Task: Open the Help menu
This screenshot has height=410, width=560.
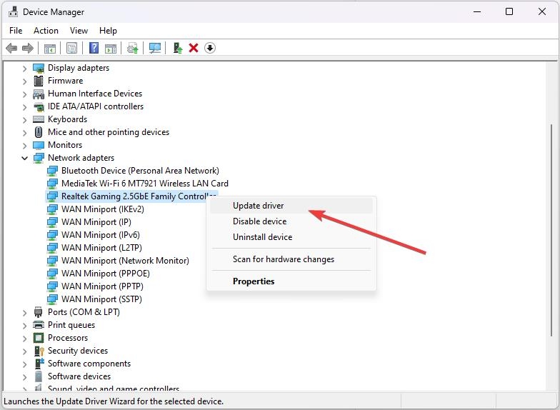Action: 109,31
